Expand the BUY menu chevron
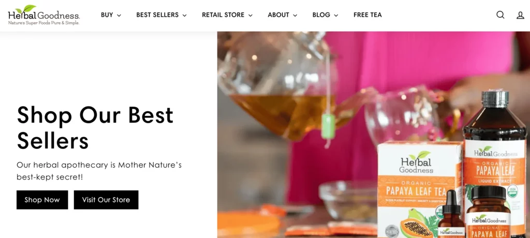The height and width of the screenshot is (238, 530). pyautogui.click(x=119, y=15)
